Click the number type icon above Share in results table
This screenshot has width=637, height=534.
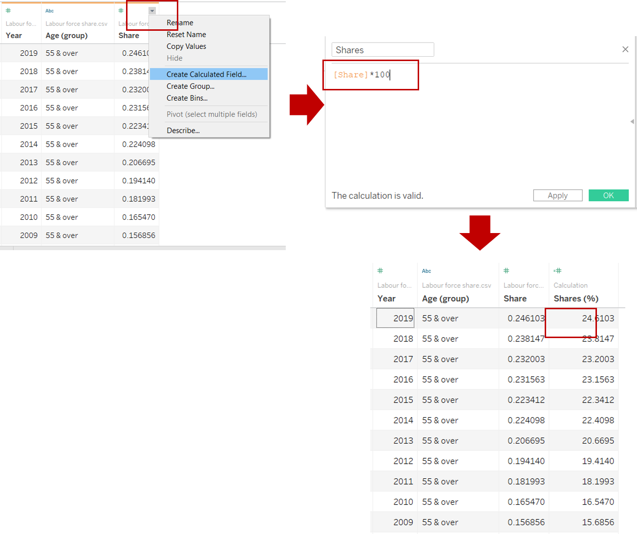(x=507, y=271)
